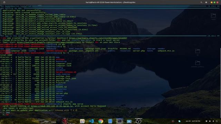Image resolution: width=221 pixels, height=124 pixels.
Task: Click "composer.json" in the ls -l listing
Action: [x=64, y=63]
